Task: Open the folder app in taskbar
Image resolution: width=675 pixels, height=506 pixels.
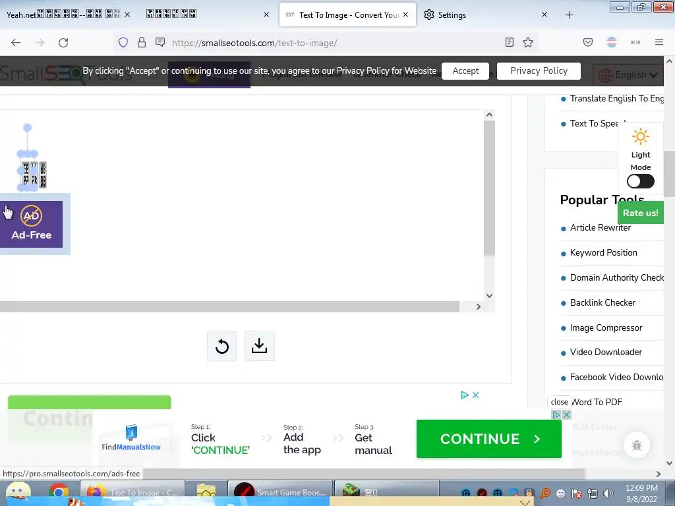Action: coord(206,492)
